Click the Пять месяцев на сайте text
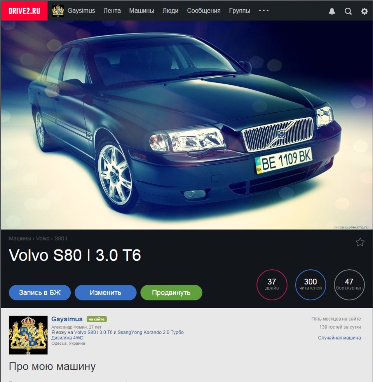 [336, 319]
